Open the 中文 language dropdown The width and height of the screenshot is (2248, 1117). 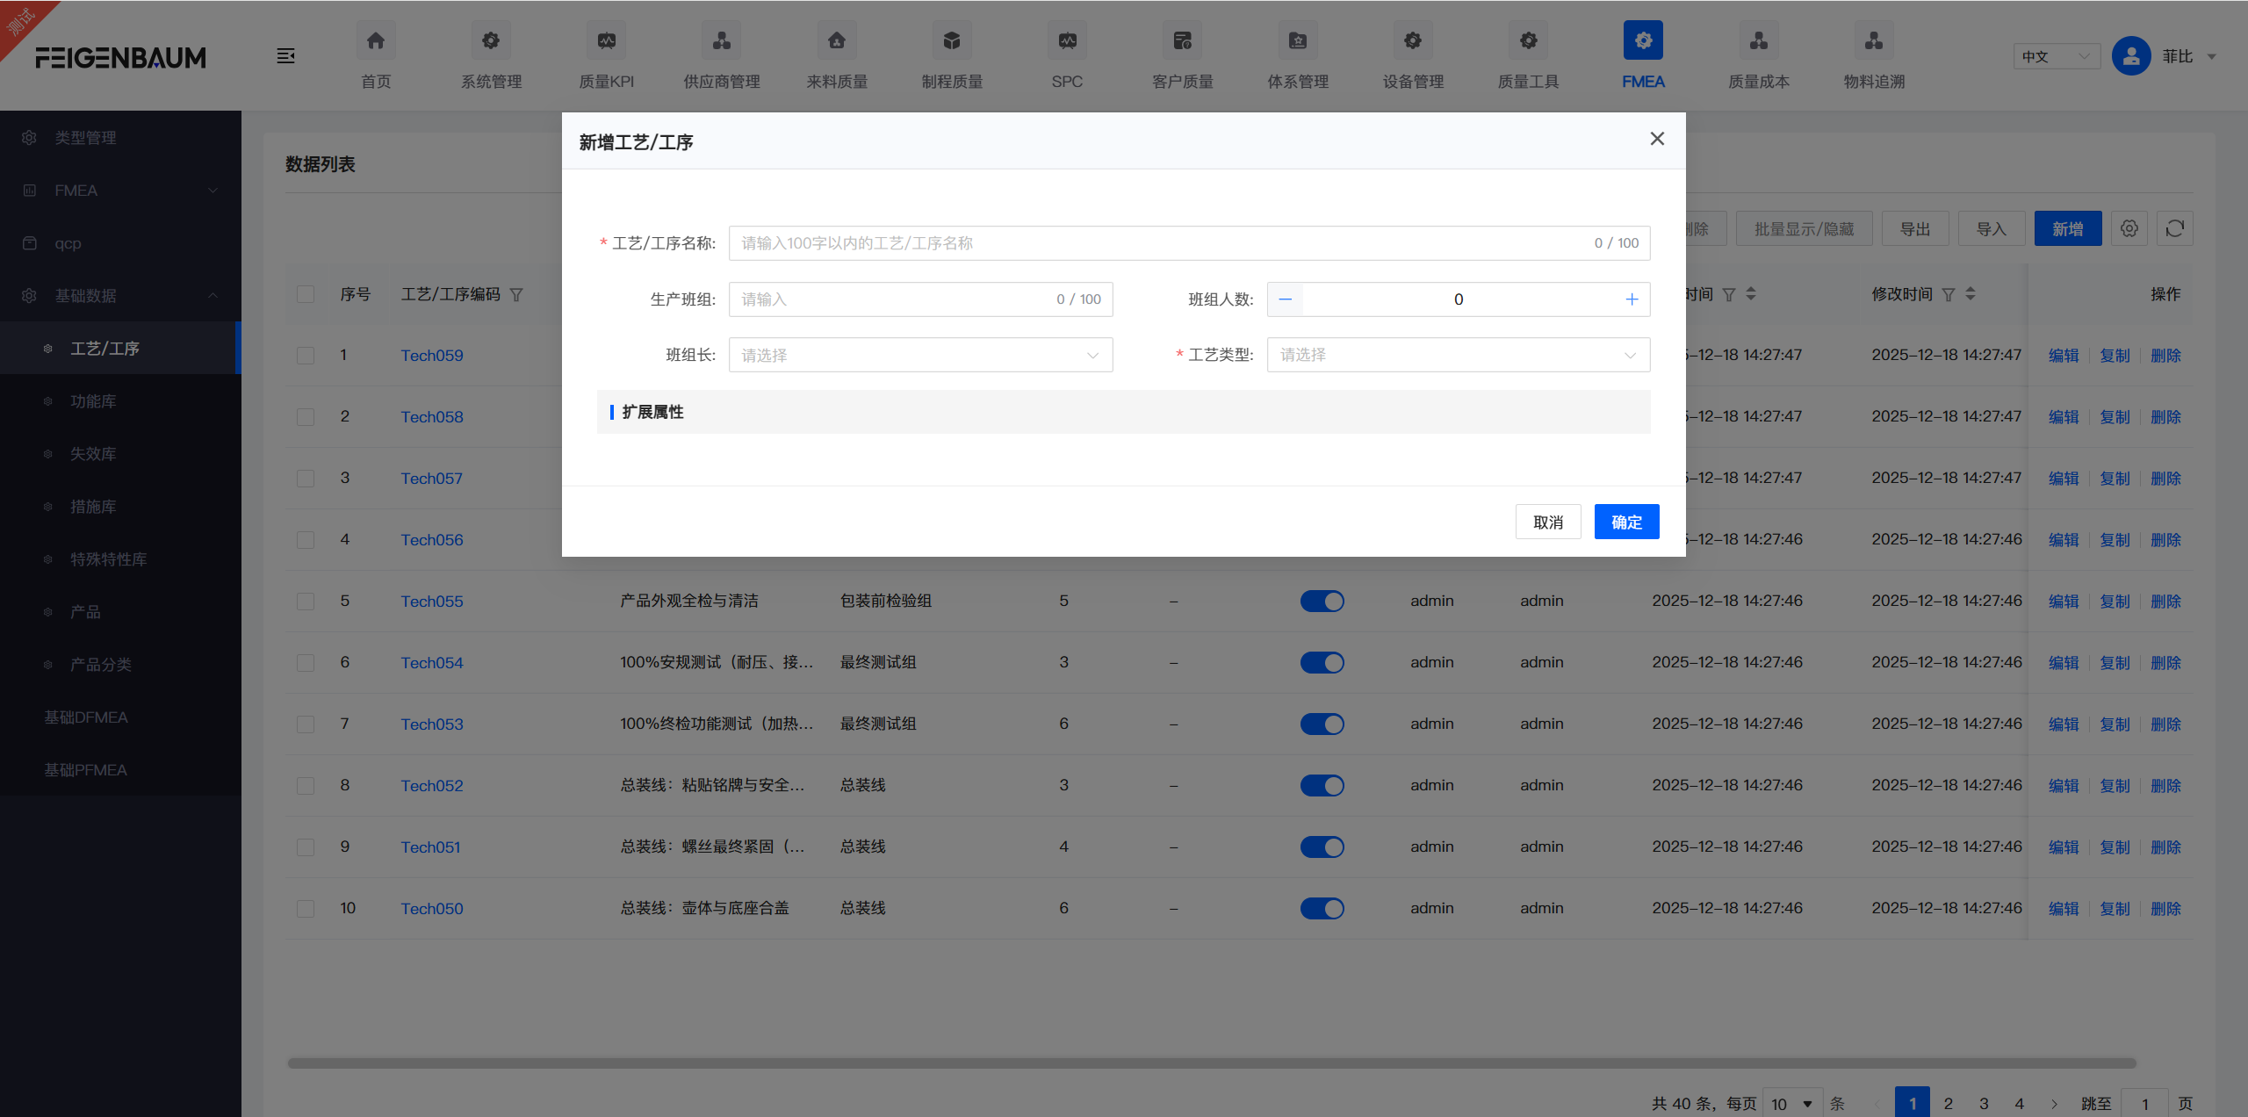click(2055, 55)
